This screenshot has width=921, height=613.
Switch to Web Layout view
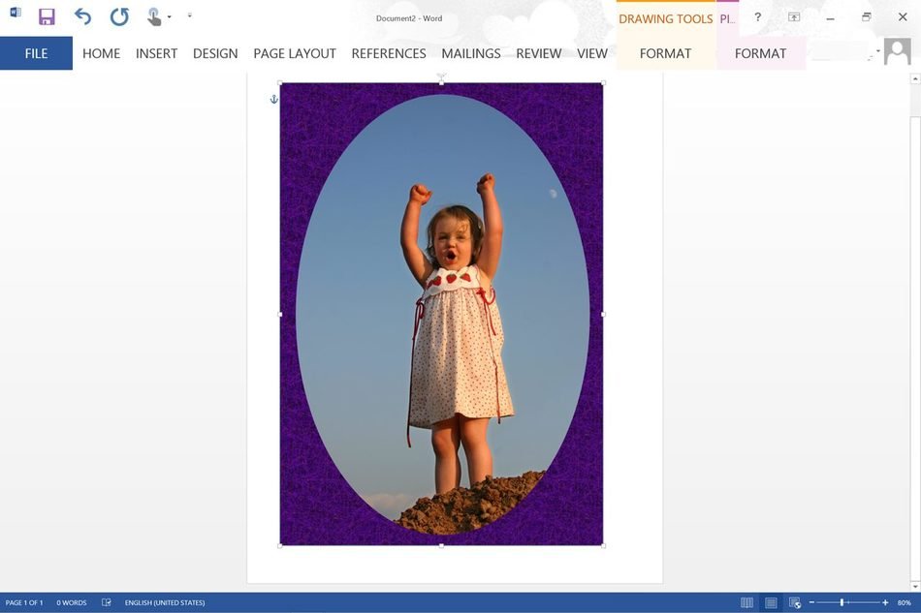pos(794,602)
